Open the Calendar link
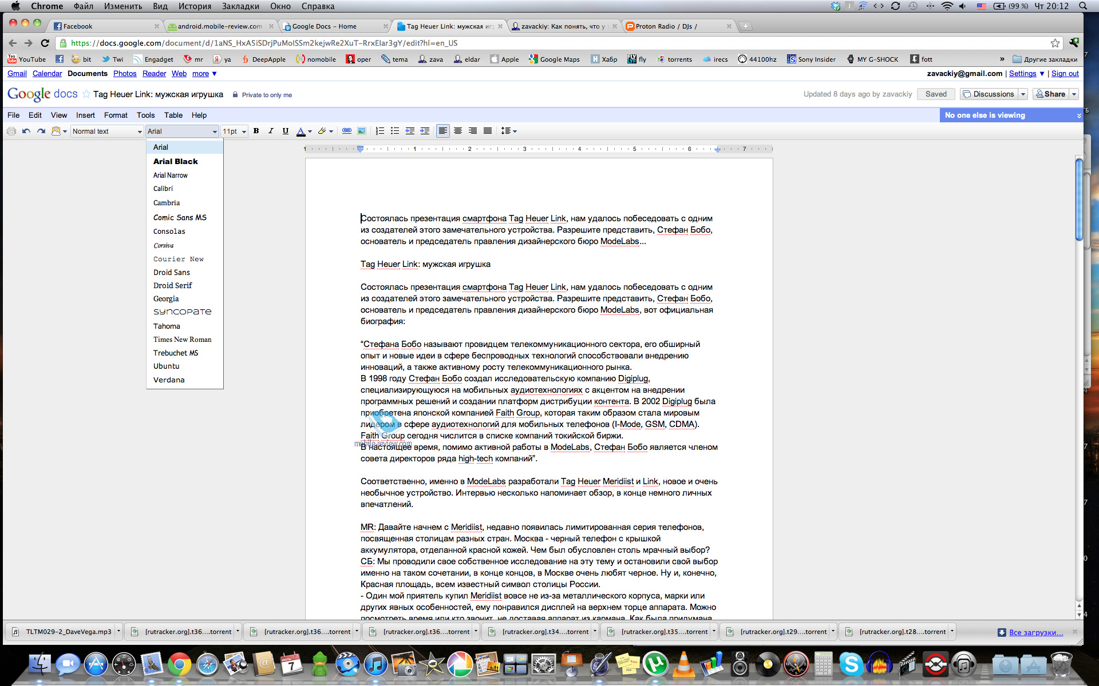Screen dimensions: 1099x686 (47, 73)
